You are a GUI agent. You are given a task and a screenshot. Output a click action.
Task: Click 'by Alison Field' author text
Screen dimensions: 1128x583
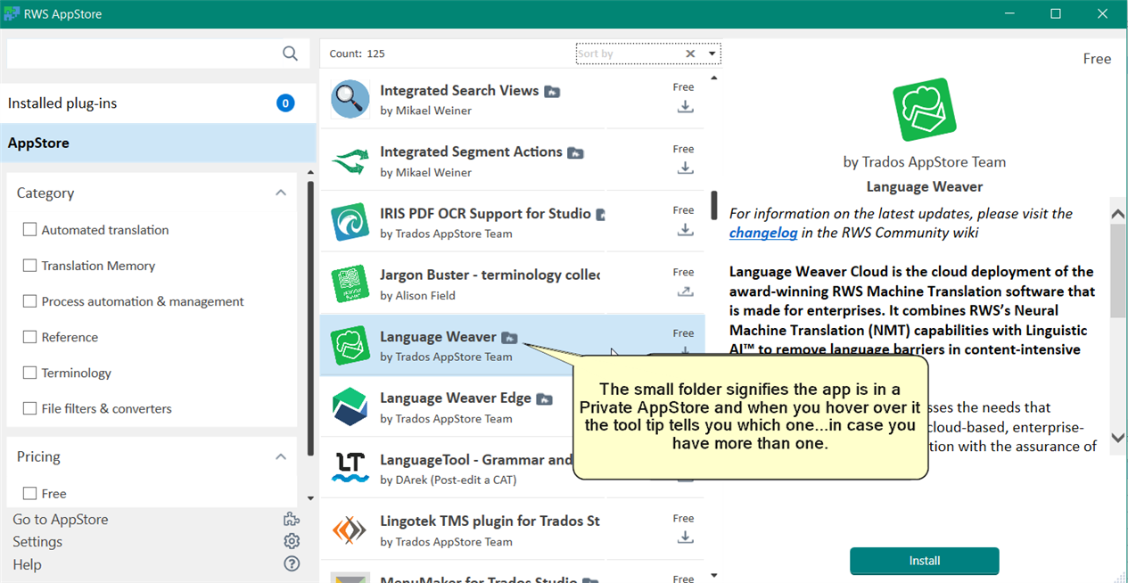(x=417, y=295)
